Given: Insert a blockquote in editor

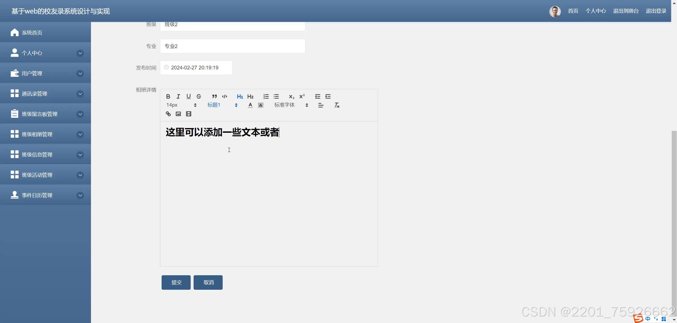Looking at the screenshot, I should (x=214, y=96).
